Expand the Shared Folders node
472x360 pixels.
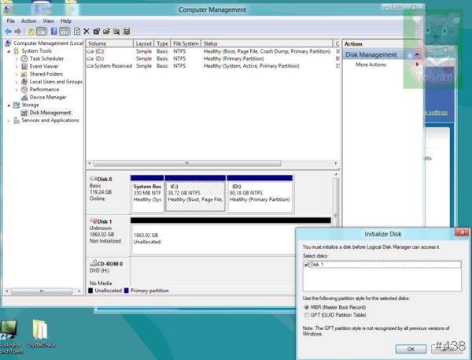tap(16, 74)
